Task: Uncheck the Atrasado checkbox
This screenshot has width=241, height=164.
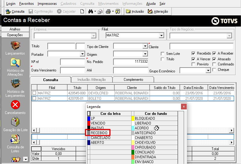Action: pyautogui.click(x=214, y=59)
